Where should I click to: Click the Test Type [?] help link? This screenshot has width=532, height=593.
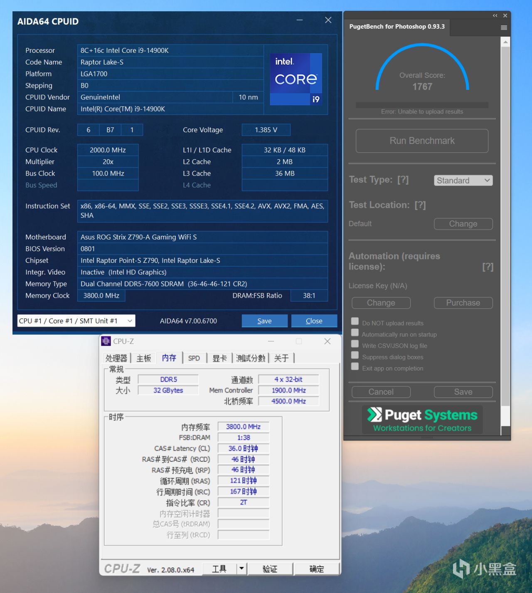coord(403,180)
